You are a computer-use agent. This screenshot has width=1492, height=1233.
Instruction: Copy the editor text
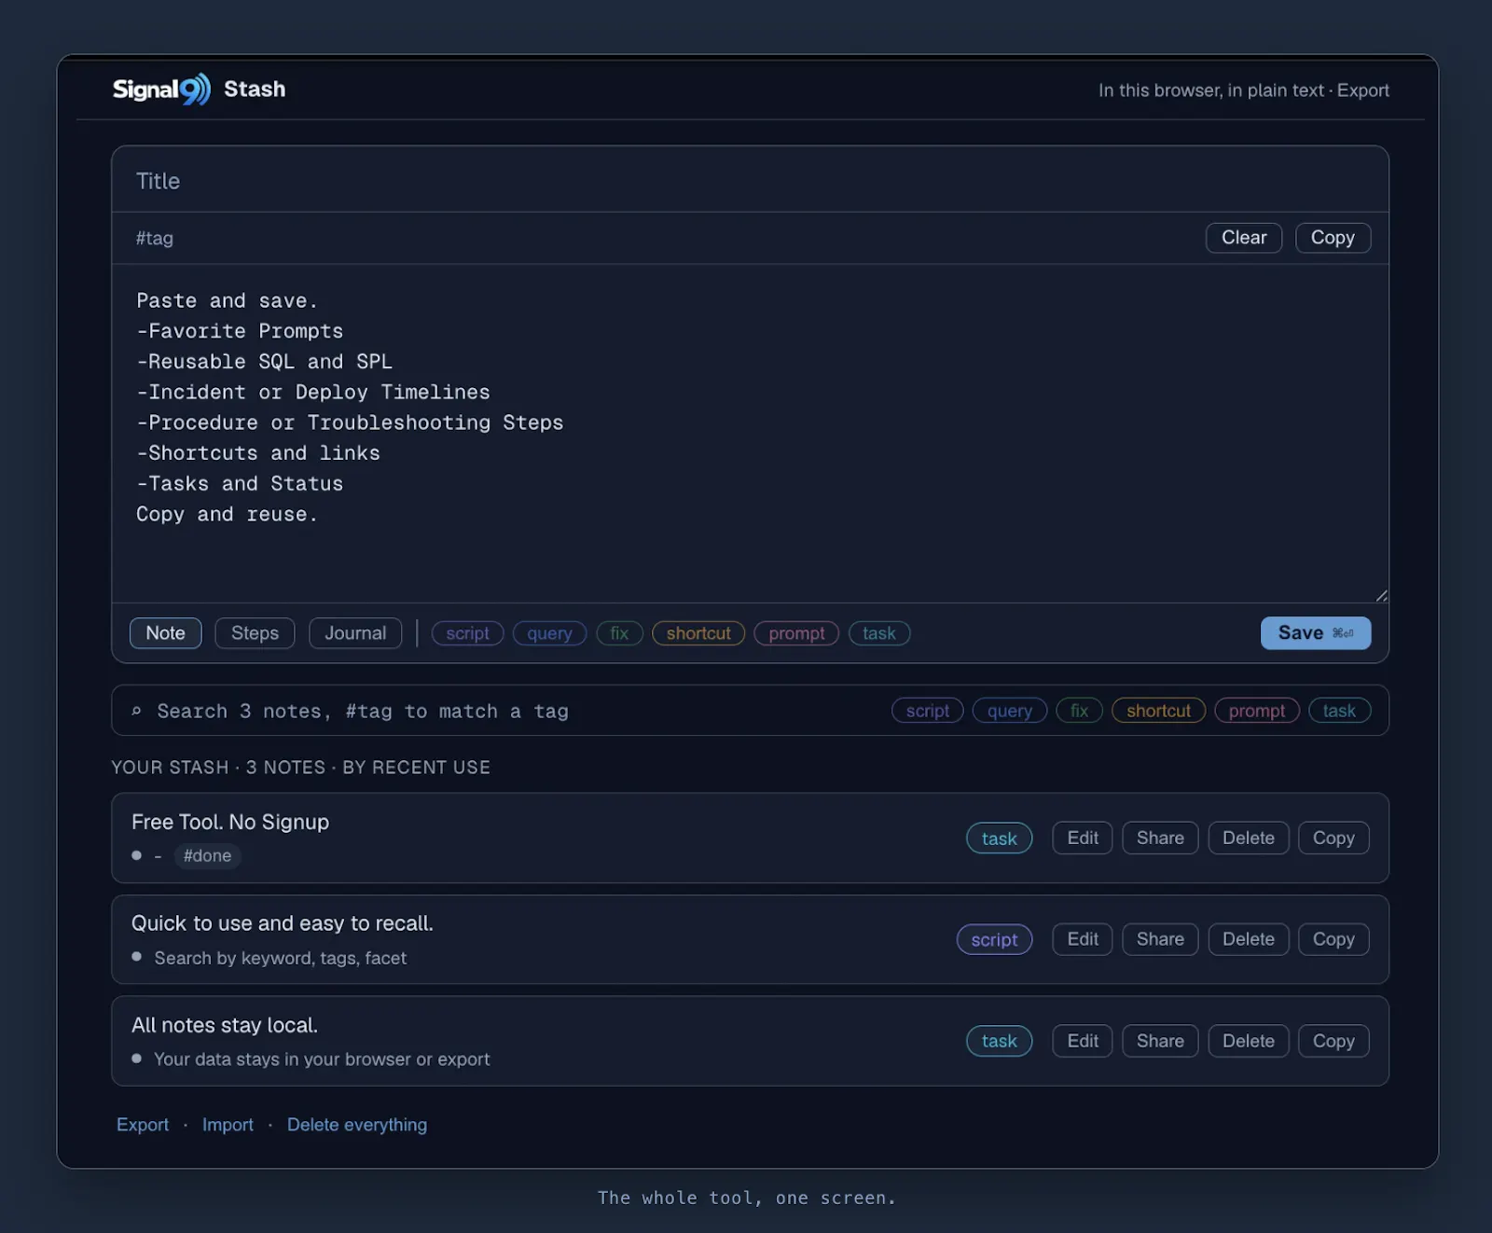coord(1333,238)
